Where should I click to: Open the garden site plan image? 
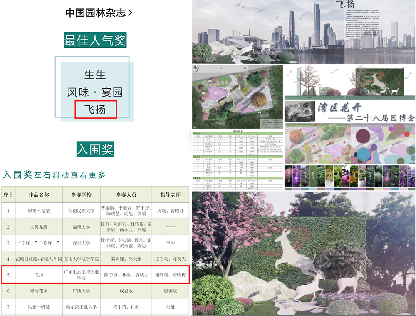[x=238, y=97]
